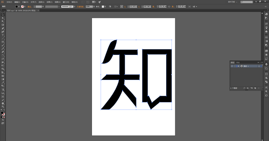Select the Gradient tool
Image resolution: width=269 pixels, height=141 pixels.
point(3,79)
